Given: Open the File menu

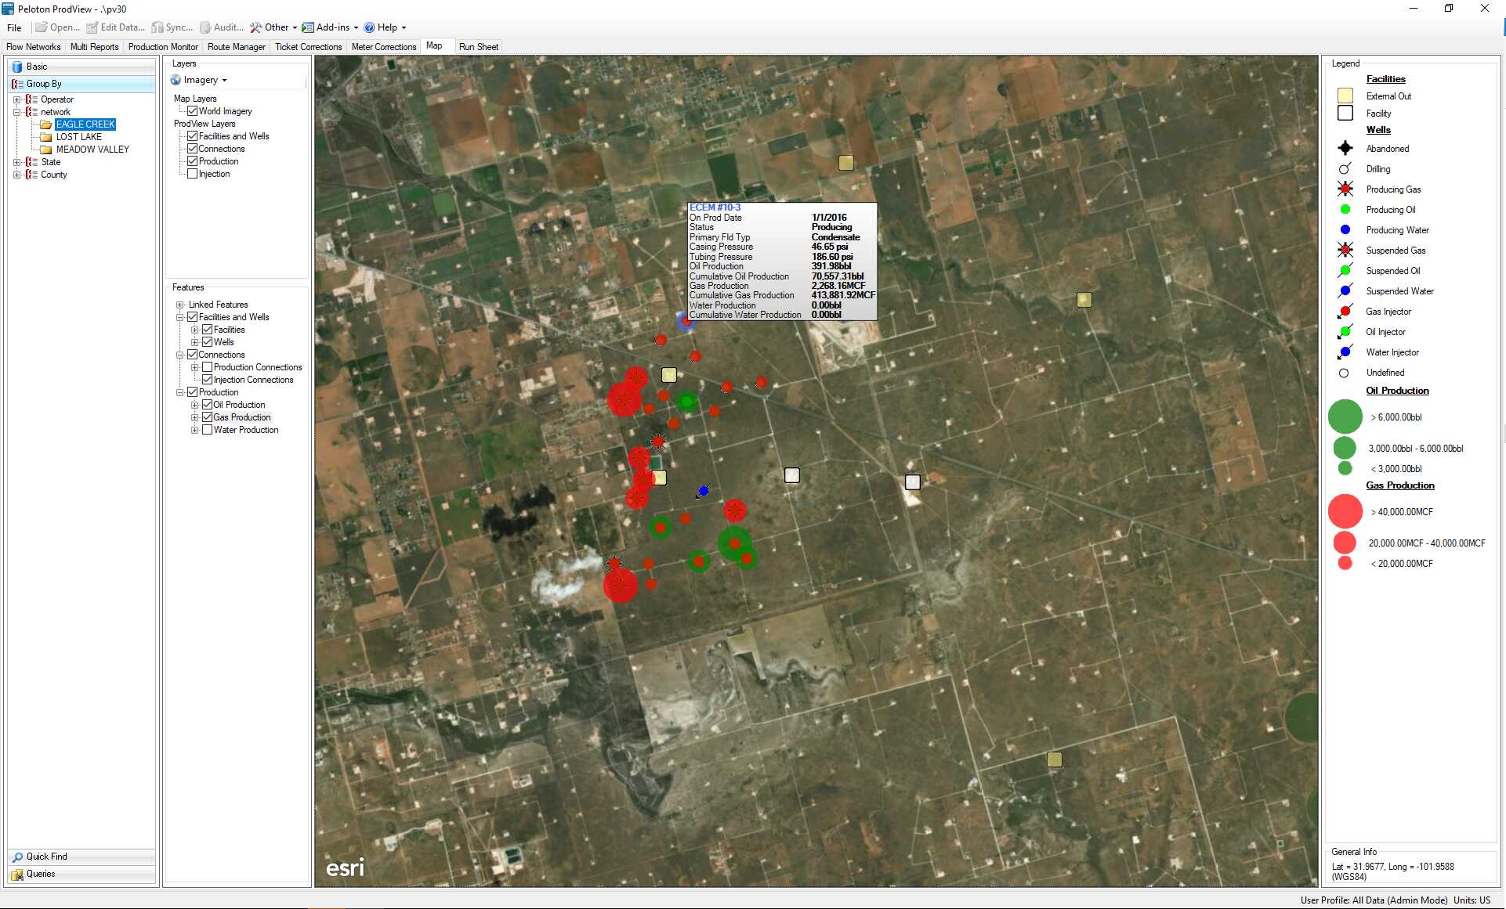Looking at the screenshot, I should [14, 27].
